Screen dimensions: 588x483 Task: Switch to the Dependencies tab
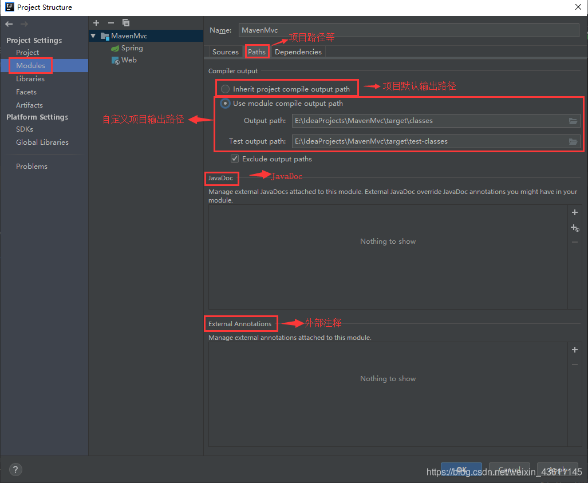(x=298, y=52)
